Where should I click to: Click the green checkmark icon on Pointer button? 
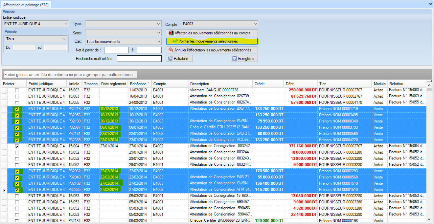click(x=175, y=41)
